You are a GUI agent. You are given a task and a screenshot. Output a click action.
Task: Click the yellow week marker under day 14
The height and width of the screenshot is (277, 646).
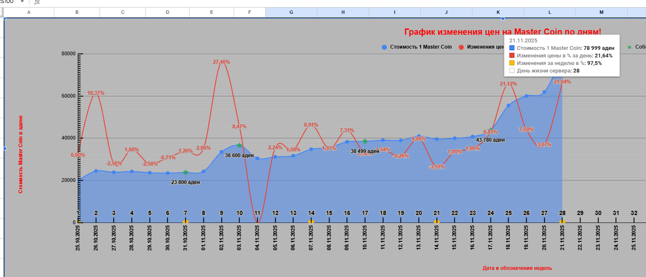click(311, 222)
